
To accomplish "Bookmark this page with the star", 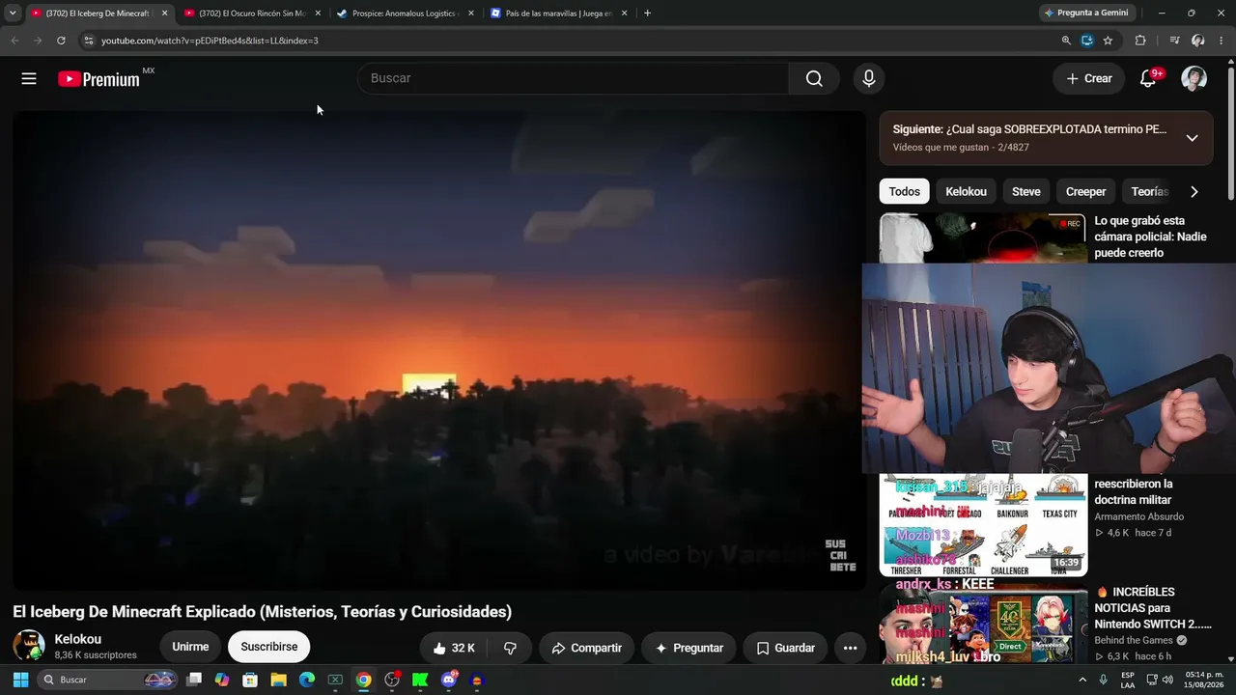I will pos(1108,41).
